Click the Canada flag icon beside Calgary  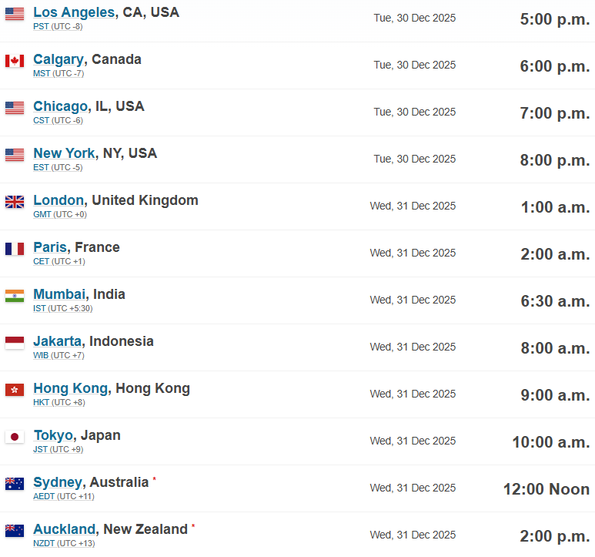coord(15,61)
